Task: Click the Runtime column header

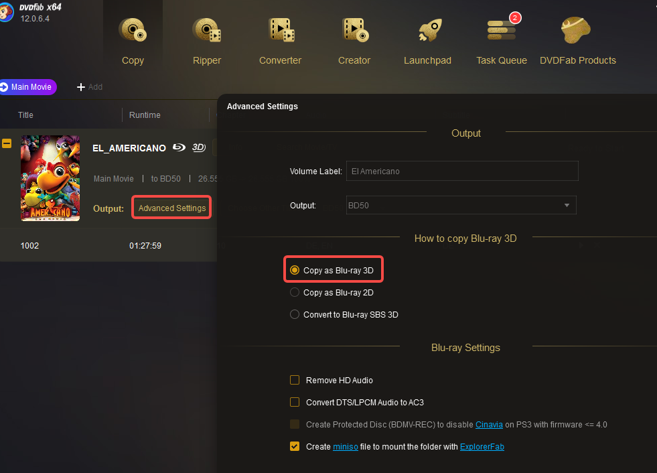Action: tap(145, 115)
